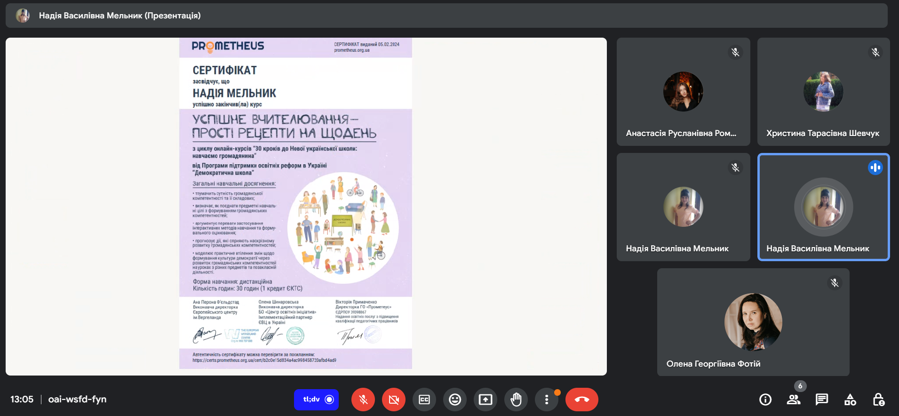Open the chat messages panel
Viewport: 899px width, 416px height.
822,400
